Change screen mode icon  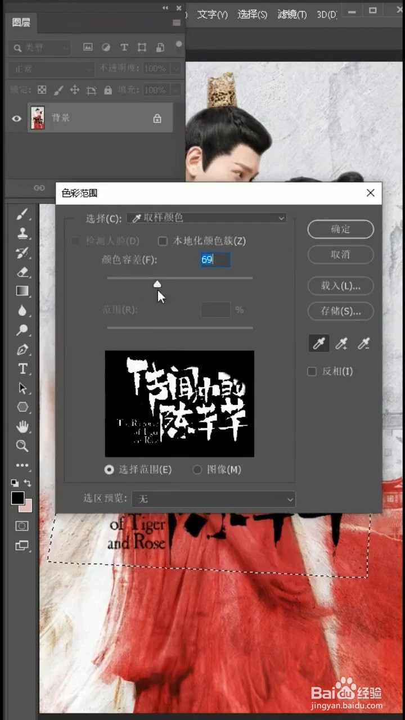click(x=22, y=545)
